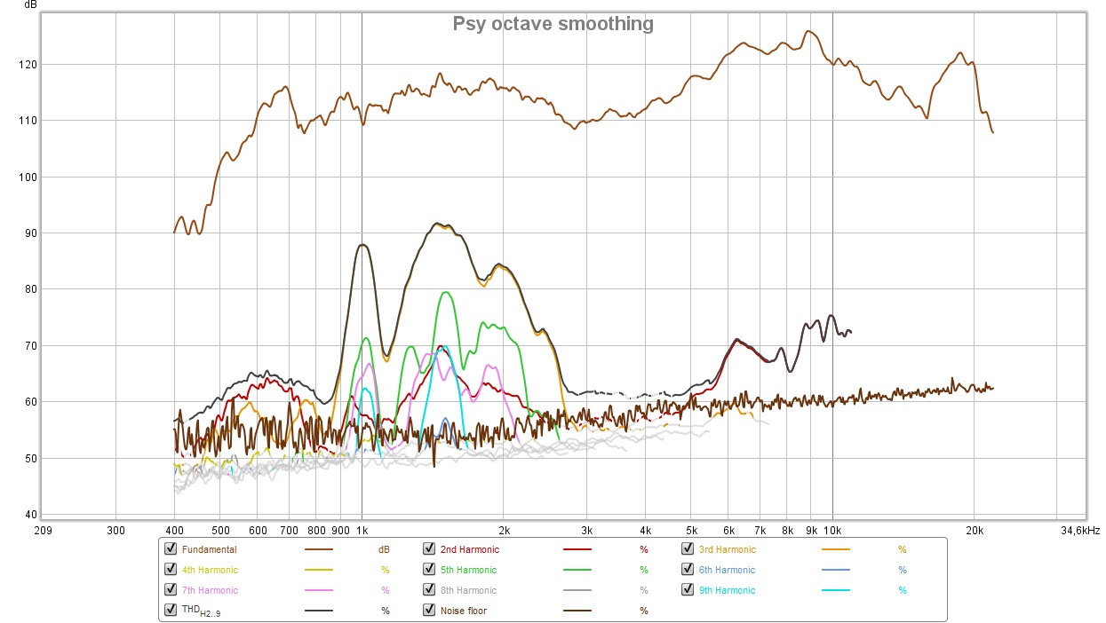Click the '8th Harmonic' legend label

[468, 591]
